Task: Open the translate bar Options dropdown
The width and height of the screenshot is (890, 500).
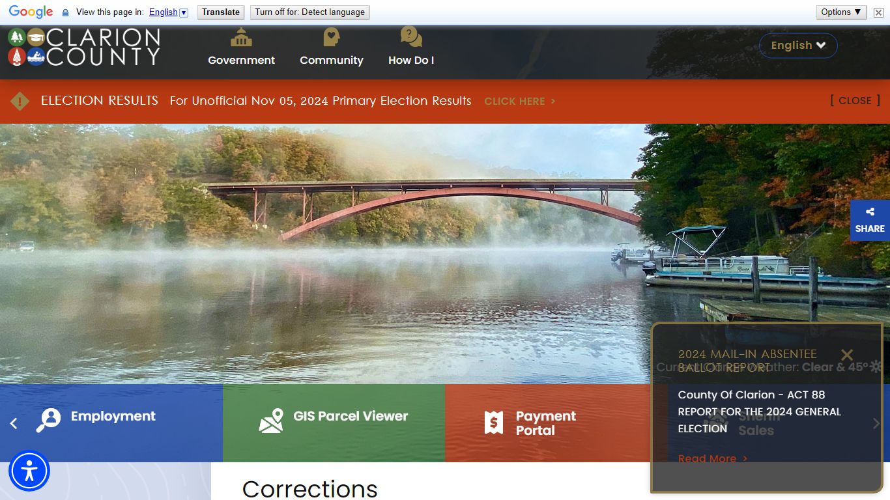Action: coord(841,12)
